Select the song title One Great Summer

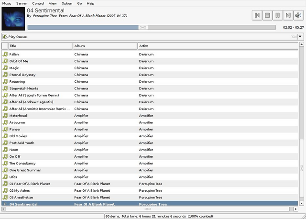25,170
